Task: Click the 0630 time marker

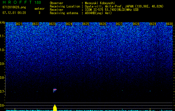Action: (x=169, y=24)
